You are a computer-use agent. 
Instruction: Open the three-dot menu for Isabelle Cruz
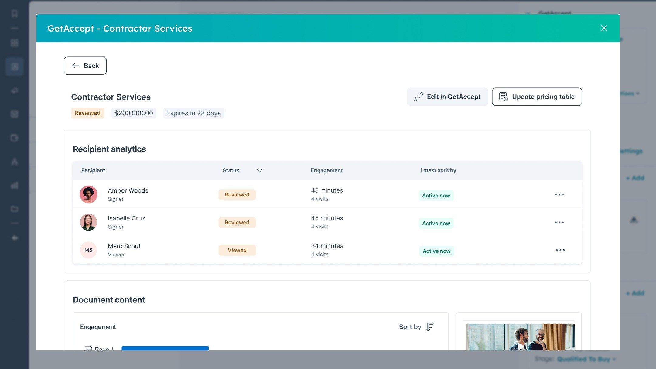pyautogui.click(x=559, y=223)
